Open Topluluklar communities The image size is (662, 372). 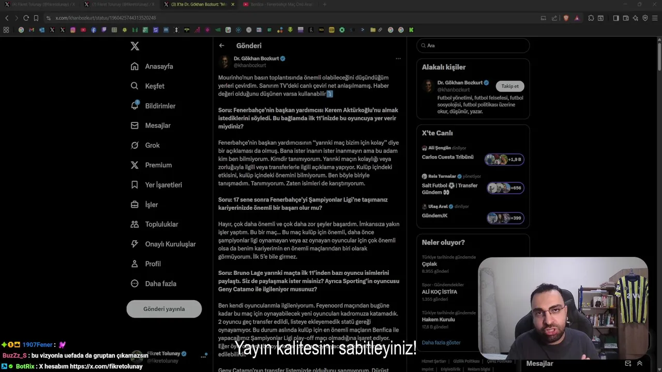pyautogui.click(x=155, y=224)
